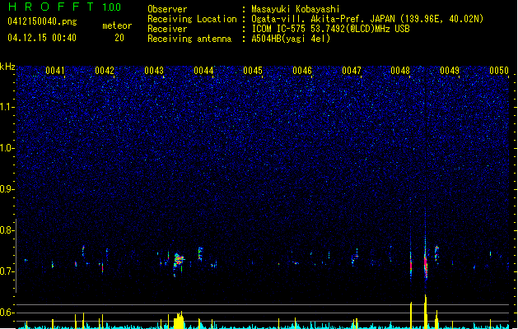Click the date stamp 04.12.15 00:40
The width and height of the screenshot is (518, 329).
[42, 38]
